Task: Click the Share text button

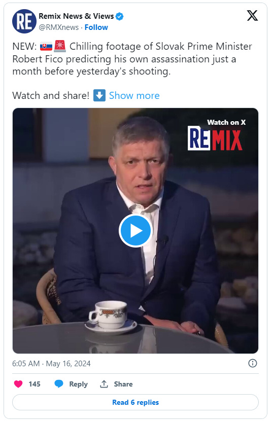Action: click(x=123, y=384)
